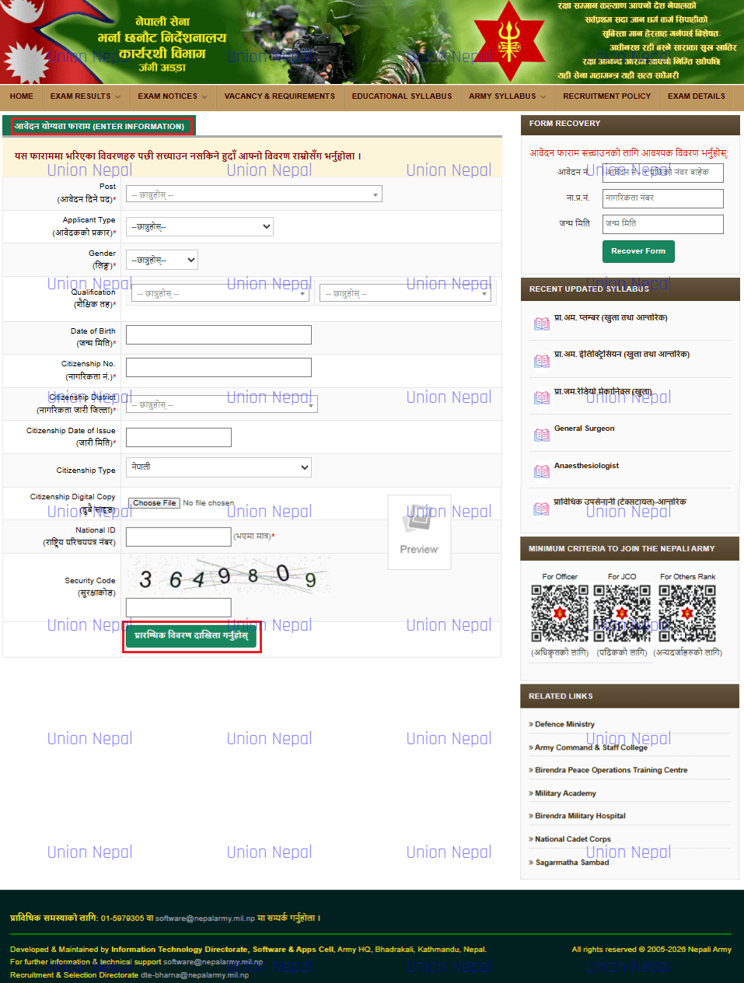
Task: Focus the form recovery citizenship number field
Action: (663, 198)
